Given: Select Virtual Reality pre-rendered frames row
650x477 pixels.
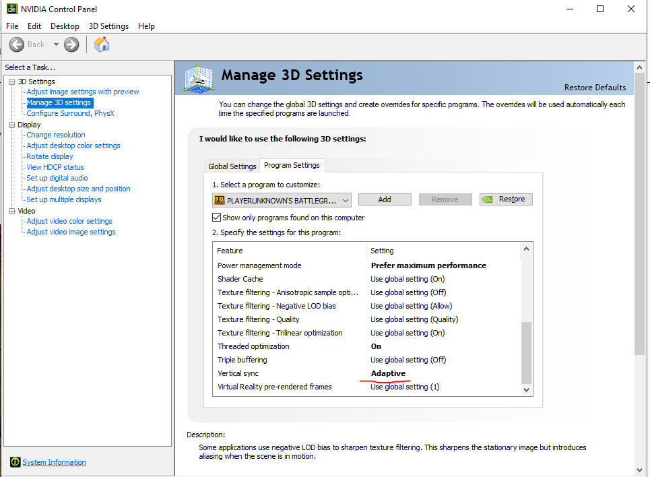Looking at the screenshot, I should pyautogui.click(x=367, y=387).
